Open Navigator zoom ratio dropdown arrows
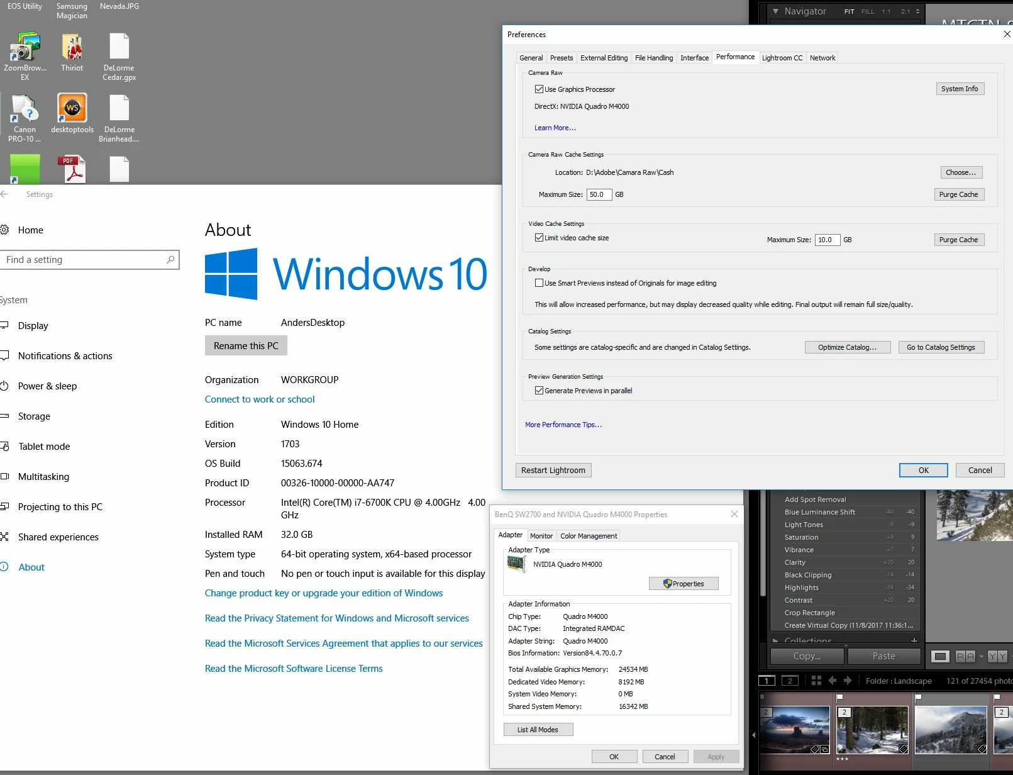1013x775 pixels. click(x=917, y=11)
